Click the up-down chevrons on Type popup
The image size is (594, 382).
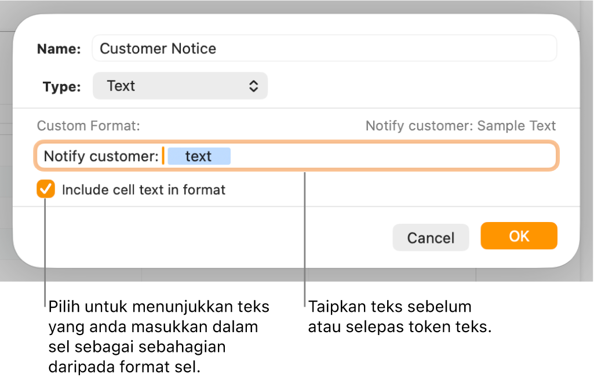(253, 86)
